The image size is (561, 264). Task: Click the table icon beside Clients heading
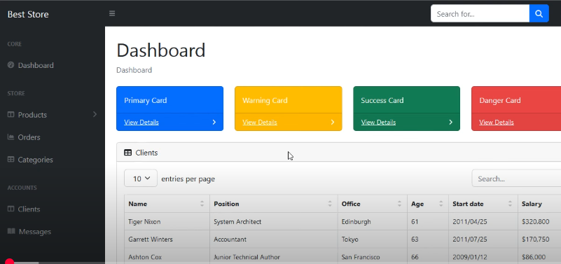tap(127, 153)
